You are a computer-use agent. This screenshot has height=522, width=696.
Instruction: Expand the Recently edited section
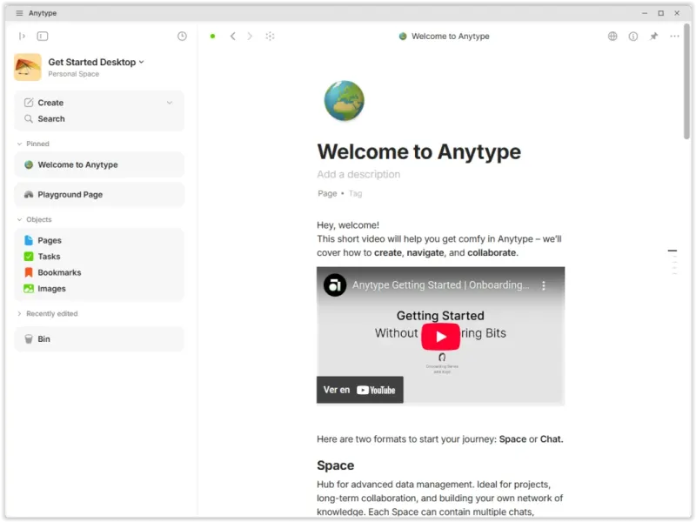click(47, 313)
